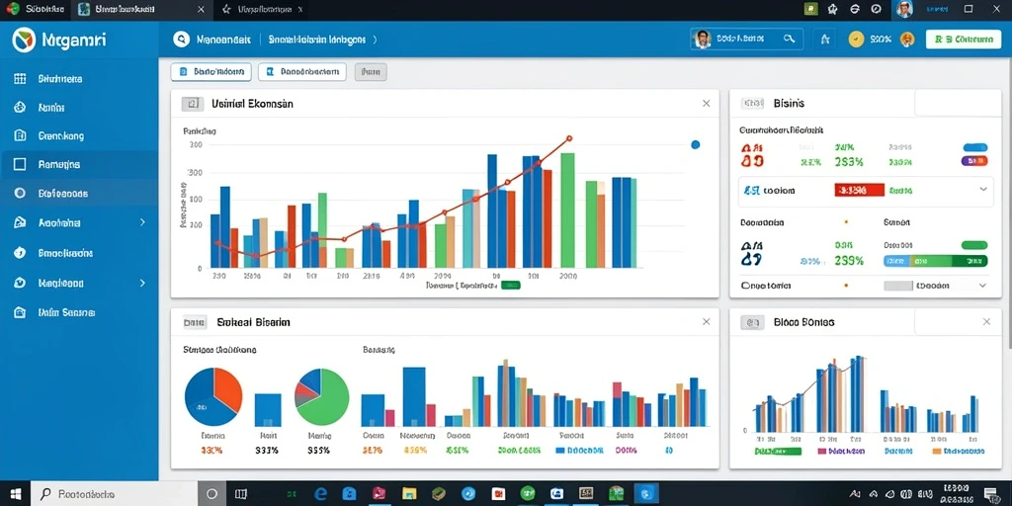Open the round logo icon beside breadcrumb title
The height and width of the screenshot is (506, 1012).
coord(182,40)
